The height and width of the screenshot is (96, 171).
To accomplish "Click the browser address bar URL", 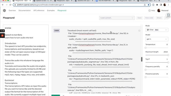I will [x=40, y=5].
